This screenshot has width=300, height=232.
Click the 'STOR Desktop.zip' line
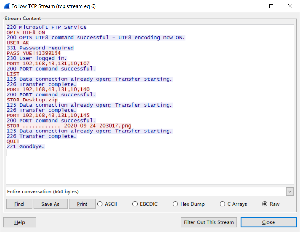32,100
